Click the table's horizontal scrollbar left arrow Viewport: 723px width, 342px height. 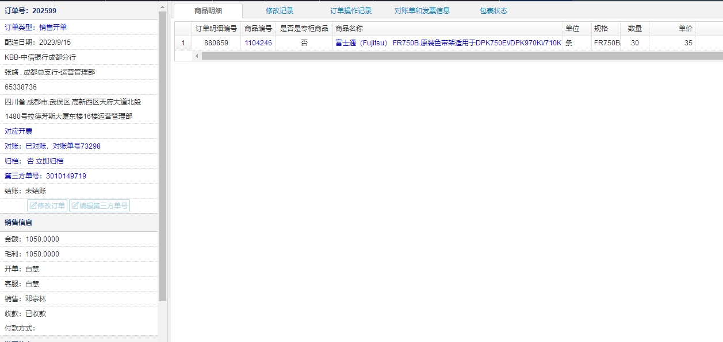click(x=197, y=56)
